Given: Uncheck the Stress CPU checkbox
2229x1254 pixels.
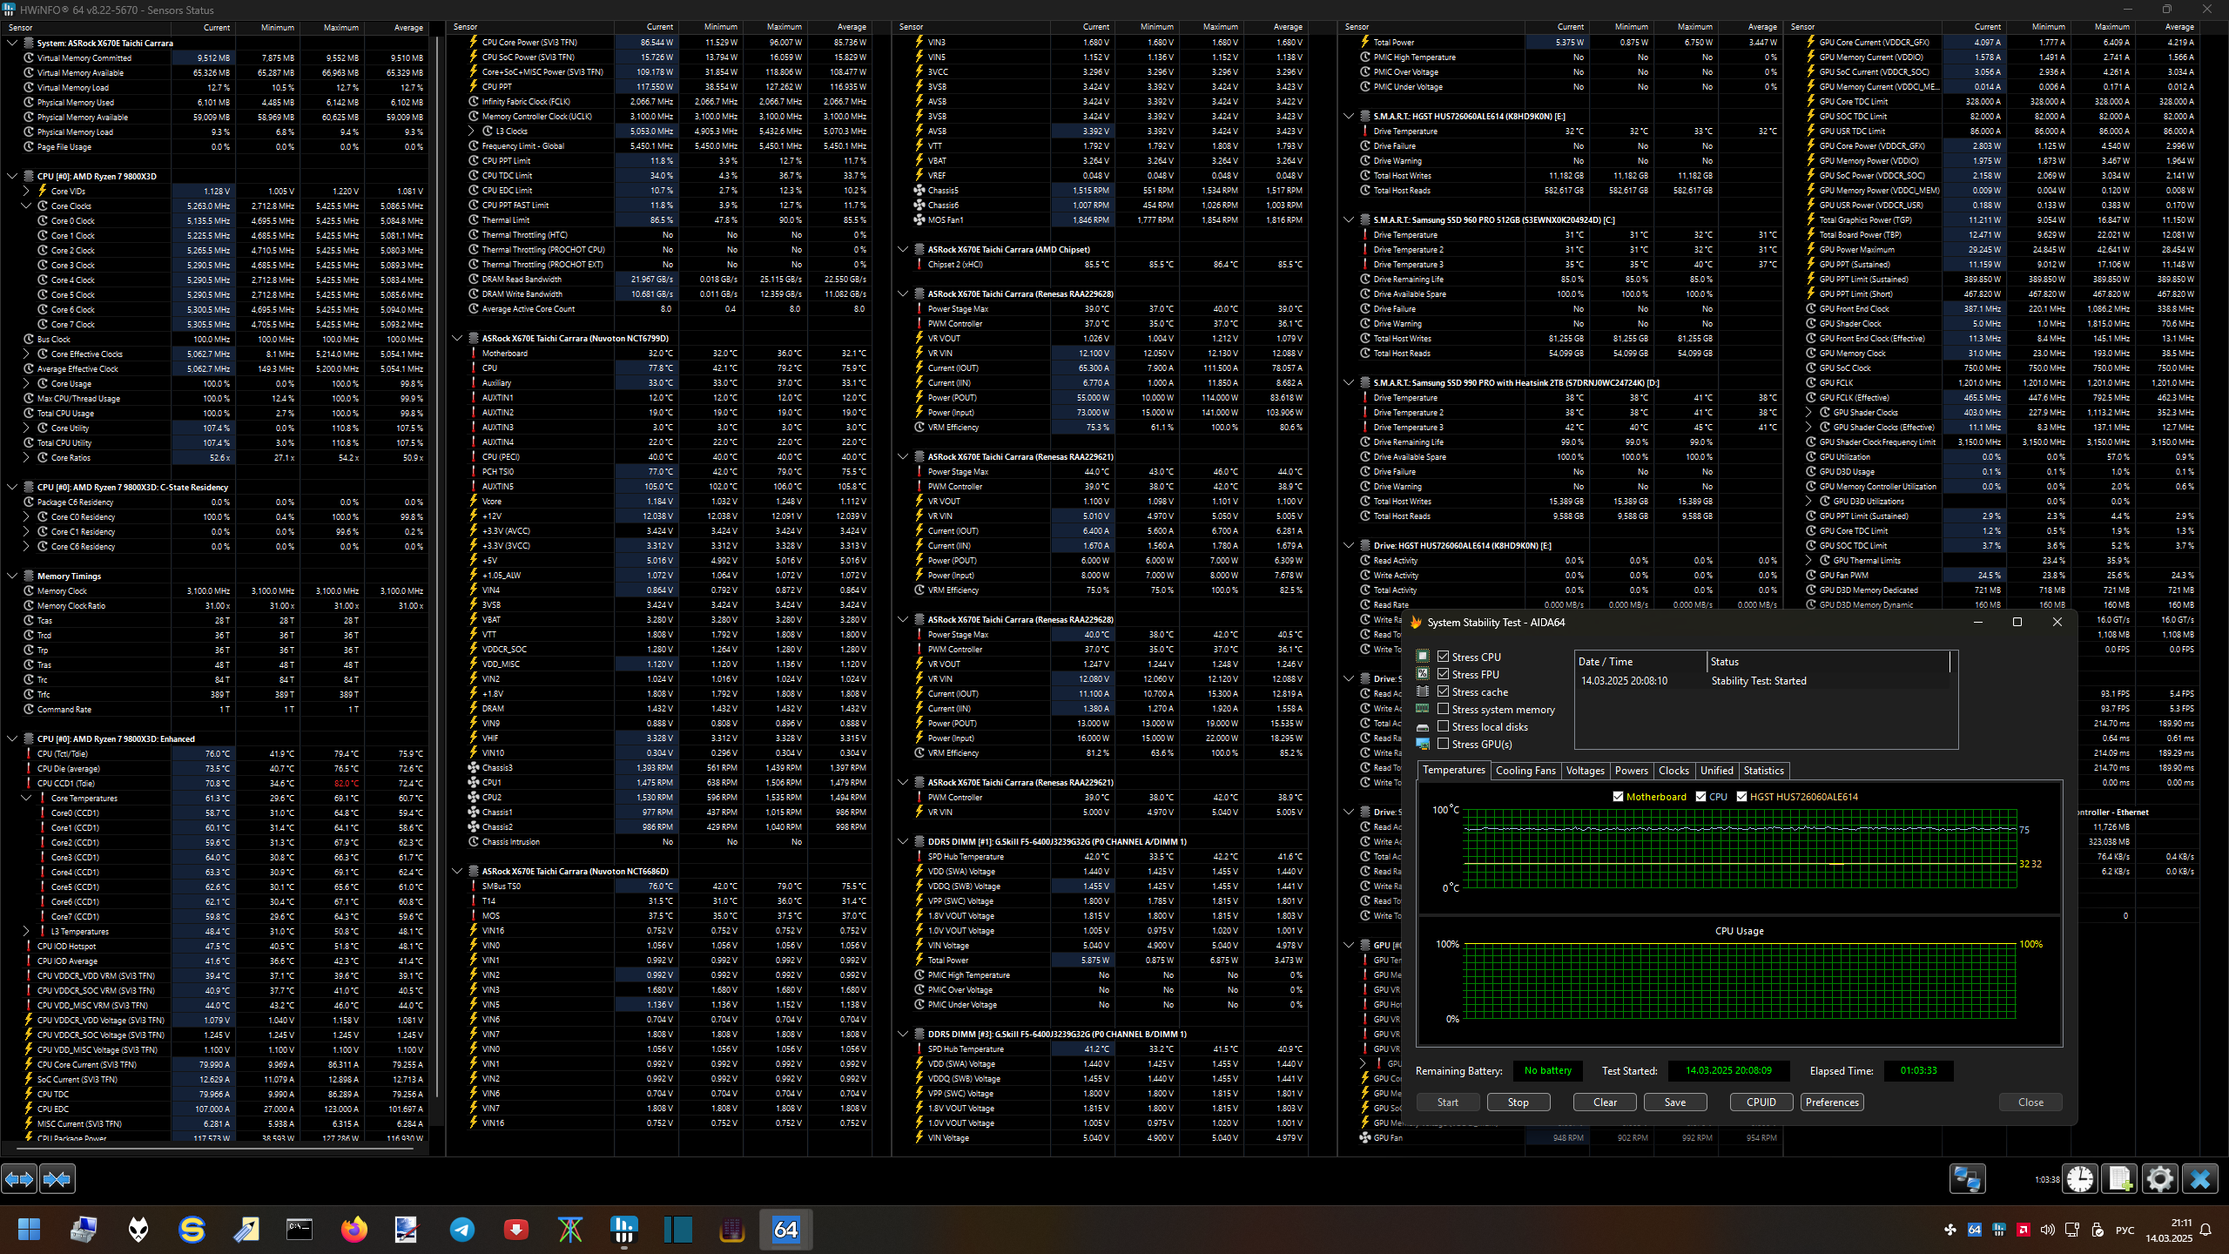Looking at the screenshot, I should (1444, 657).
